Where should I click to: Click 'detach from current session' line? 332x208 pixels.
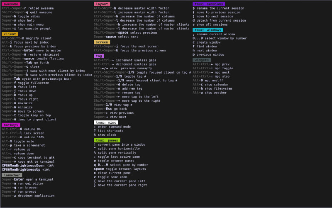tap(220, 20)
